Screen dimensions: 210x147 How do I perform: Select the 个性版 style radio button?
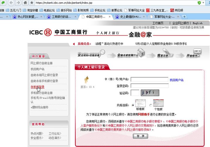(151, 105)
